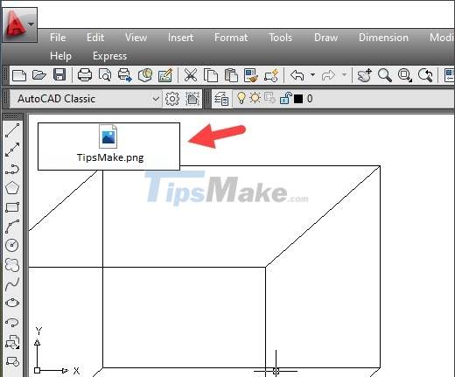Save drawing with the floppy disk icon
This screenshot has height=377, width=455.
(59, 75)
